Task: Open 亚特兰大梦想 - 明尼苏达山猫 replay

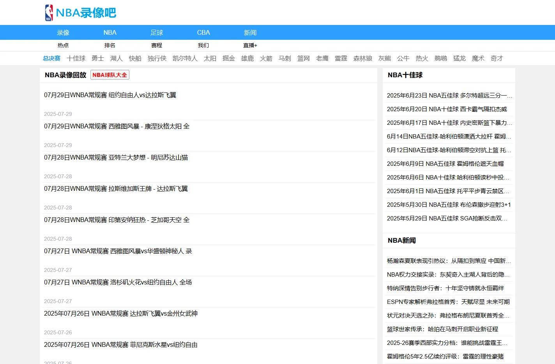Action: pyautogui.click(x=116, y=158)
